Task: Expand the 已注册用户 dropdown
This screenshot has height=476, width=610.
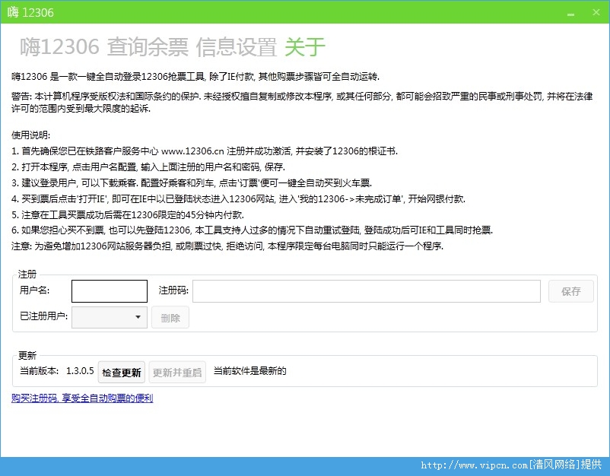Action: (109, 317)
